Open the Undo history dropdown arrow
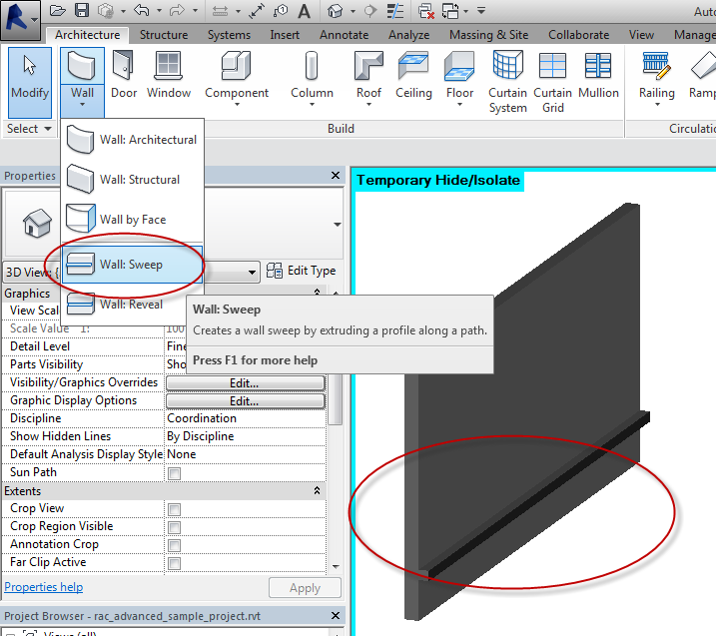This screenshot has height=636, width=716. [x=159, y=11]
